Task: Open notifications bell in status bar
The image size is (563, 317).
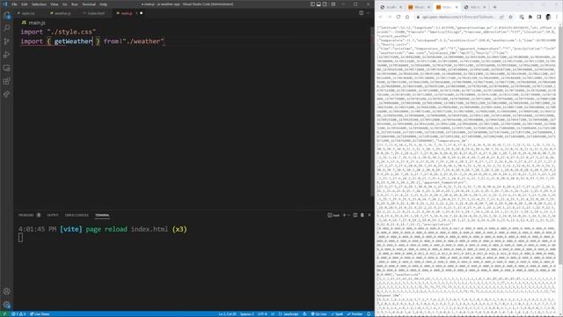Action: point(369,314)
